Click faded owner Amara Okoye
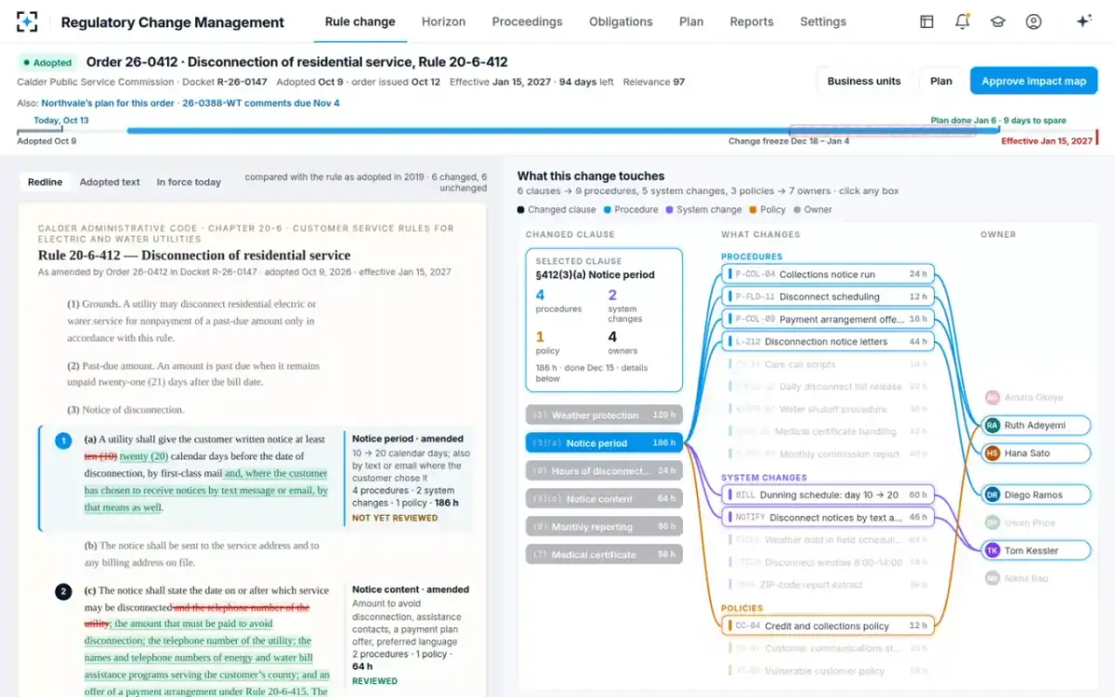 point(1035,398)
